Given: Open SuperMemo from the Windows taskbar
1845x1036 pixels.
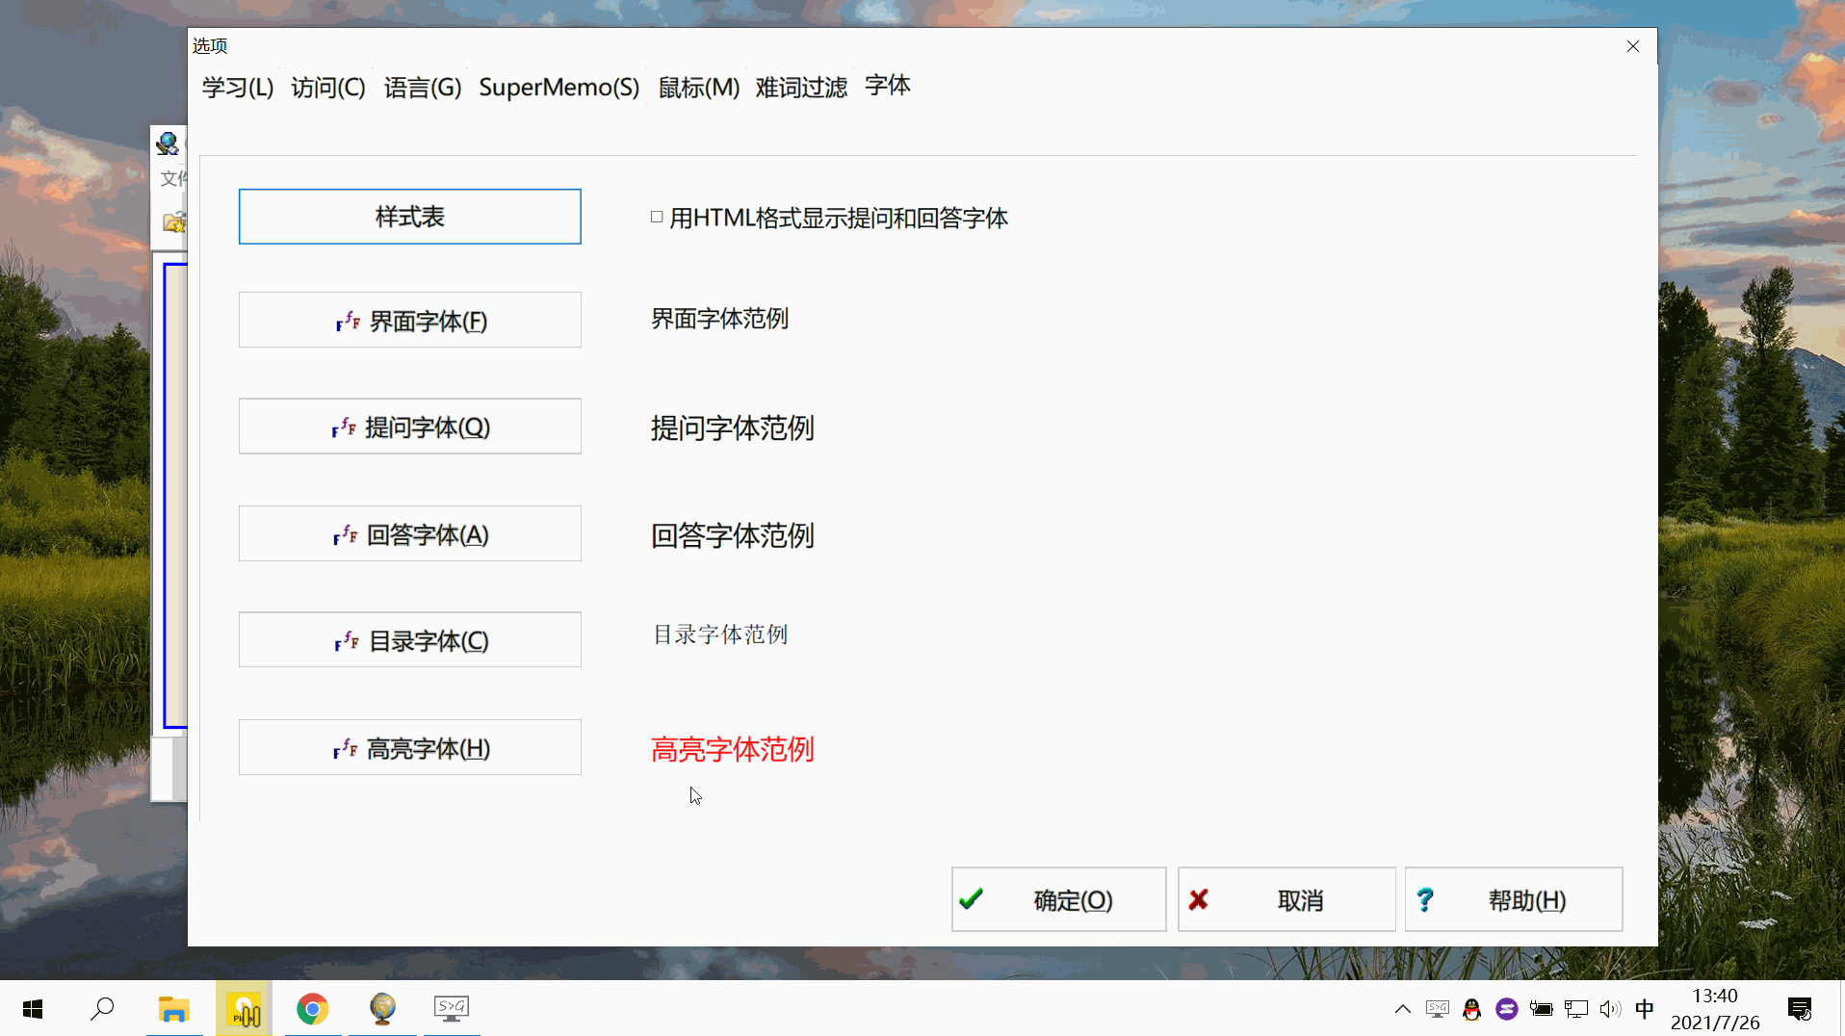Looking at the screenshot, I should pos(243,1008).
